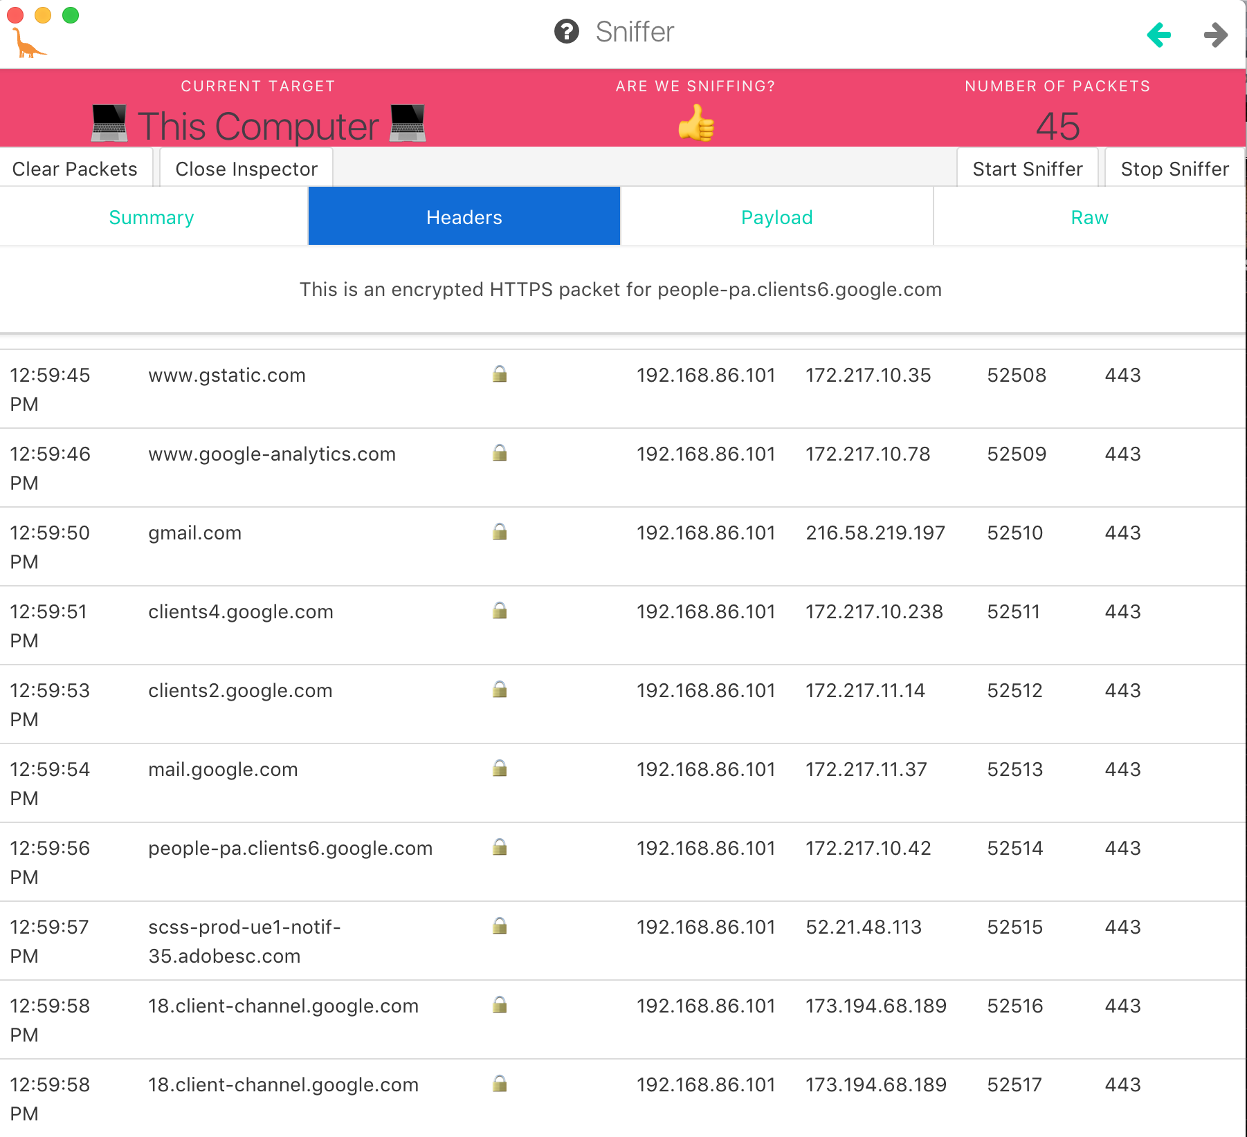Click source port 52517
Image resolution: width=1247 pixels, height=1137 pixels.
(1014, 1085)
